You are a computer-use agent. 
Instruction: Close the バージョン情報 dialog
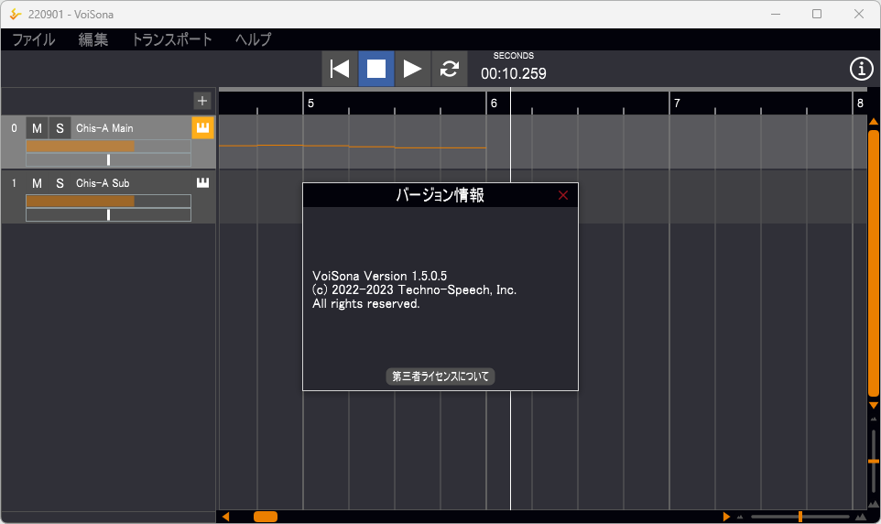coord(563,195)
